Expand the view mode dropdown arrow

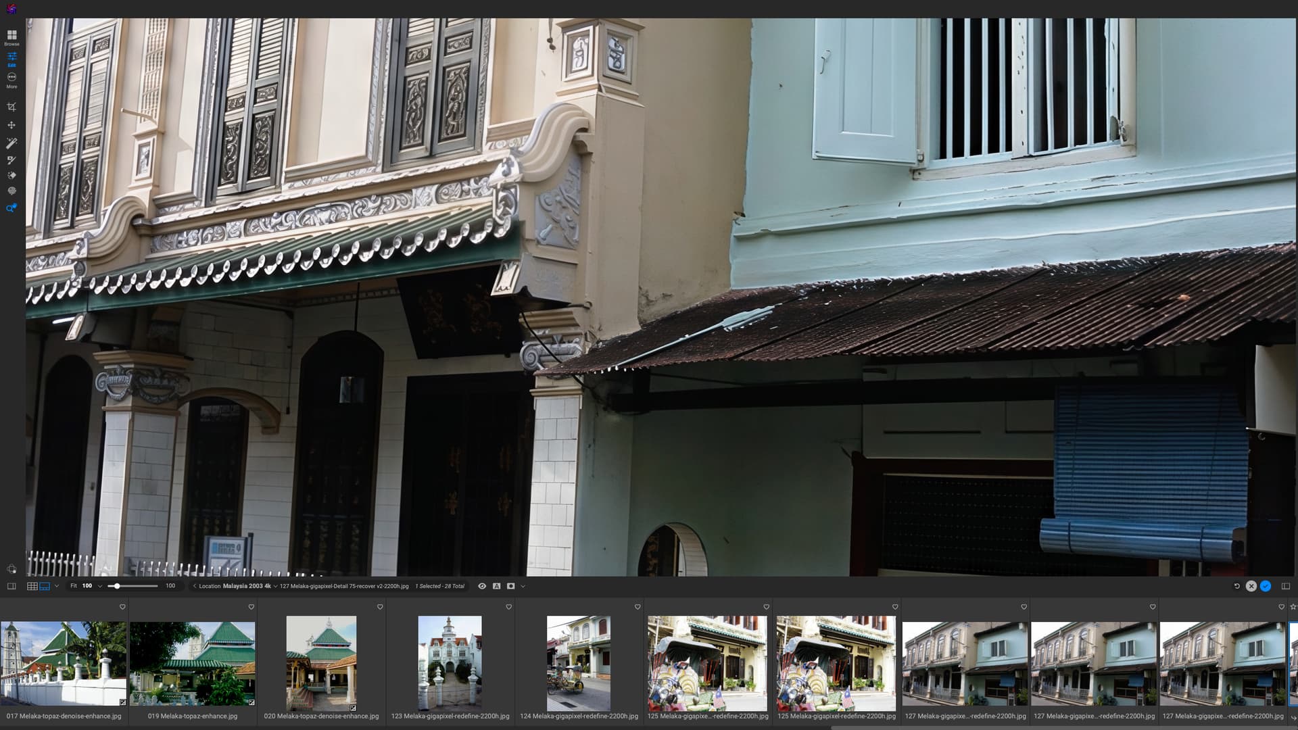tap(57, 586)
